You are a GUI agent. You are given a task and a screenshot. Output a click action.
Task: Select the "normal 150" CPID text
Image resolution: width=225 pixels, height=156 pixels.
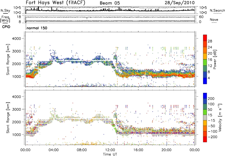pos(37,28)
